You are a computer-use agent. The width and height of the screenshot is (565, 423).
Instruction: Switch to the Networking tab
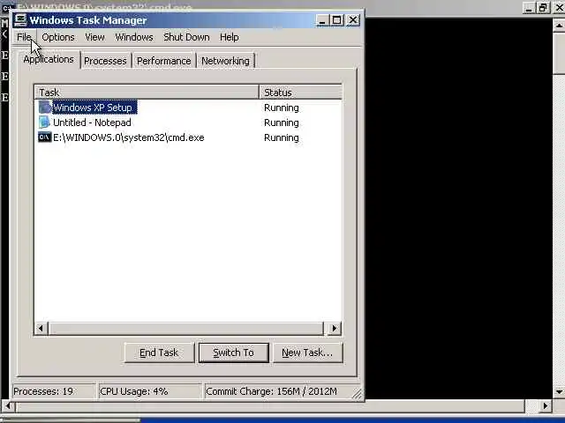pyautogui.click(x=225, y=61)
